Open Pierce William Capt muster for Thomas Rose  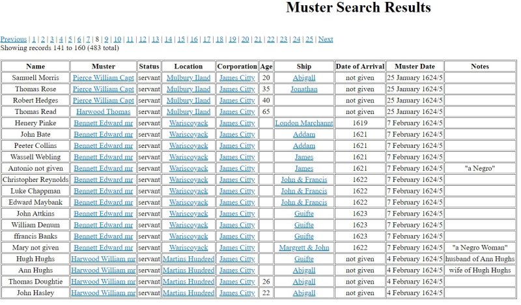click(104, 89)
